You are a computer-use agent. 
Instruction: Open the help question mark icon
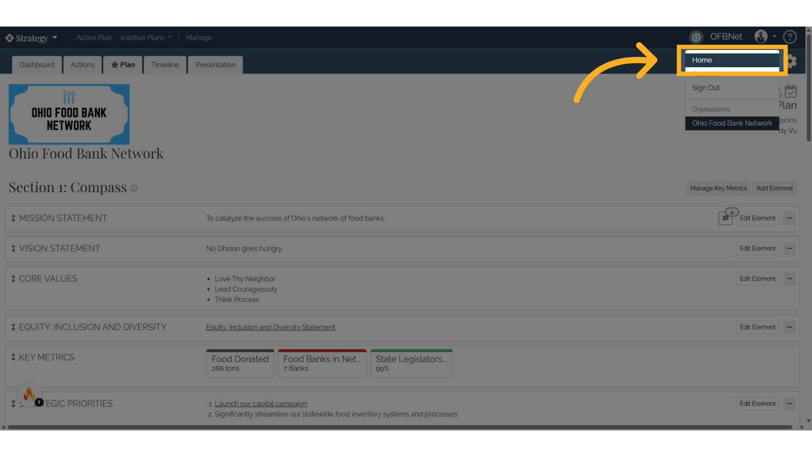[790, 37]
